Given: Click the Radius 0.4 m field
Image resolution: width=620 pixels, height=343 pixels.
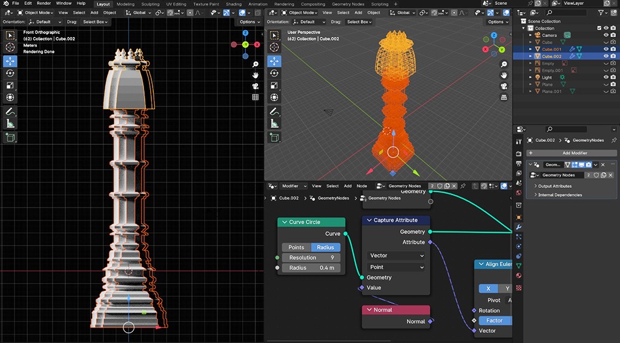Looking at the screenshot, I should point(311,268).
